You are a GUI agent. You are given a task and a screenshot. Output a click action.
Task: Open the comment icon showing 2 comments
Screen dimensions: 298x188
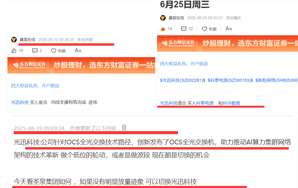click(x=35, y=50)
